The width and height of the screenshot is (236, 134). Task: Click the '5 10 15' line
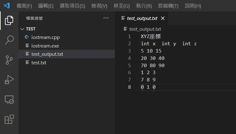coord(151,51)
